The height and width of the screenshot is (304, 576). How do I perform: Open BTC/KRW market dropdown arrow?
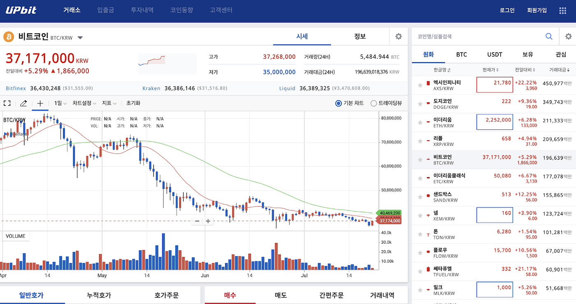click(x=80, y=38)
